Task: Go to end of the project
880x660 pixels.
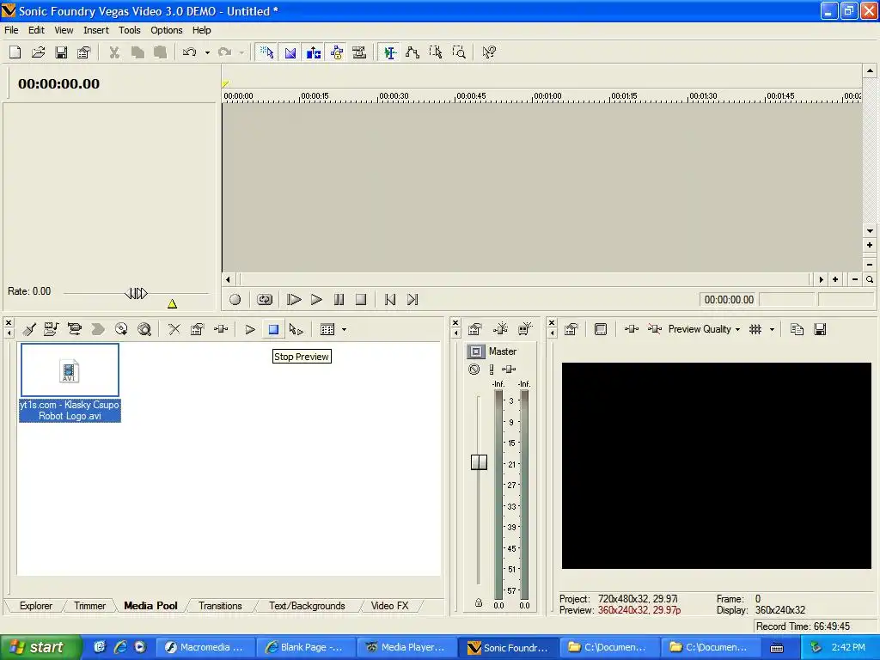Action: (412, 300)
